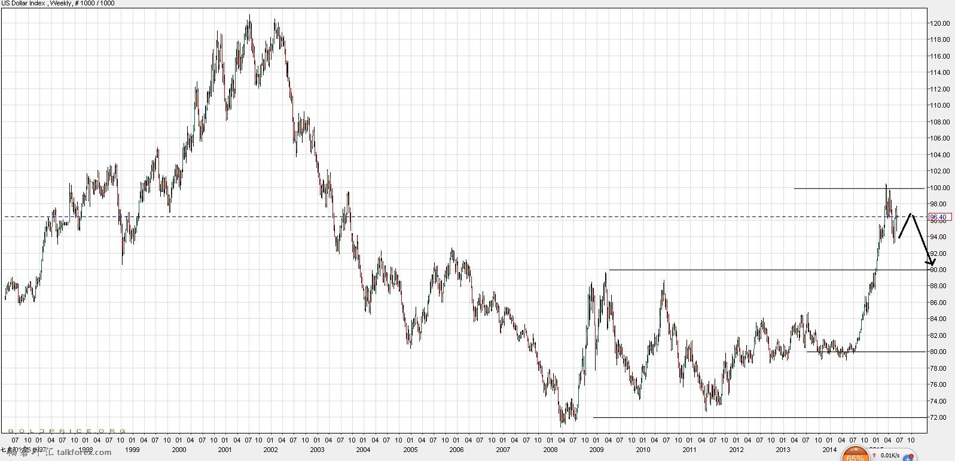Click the 76.00 price axis label

pos(939,384)
